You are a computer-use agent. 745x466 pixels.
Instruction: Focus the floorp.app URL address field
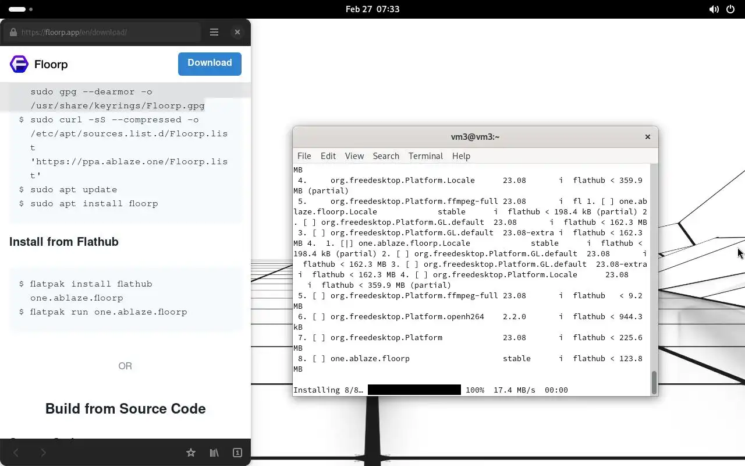[102, 32]
